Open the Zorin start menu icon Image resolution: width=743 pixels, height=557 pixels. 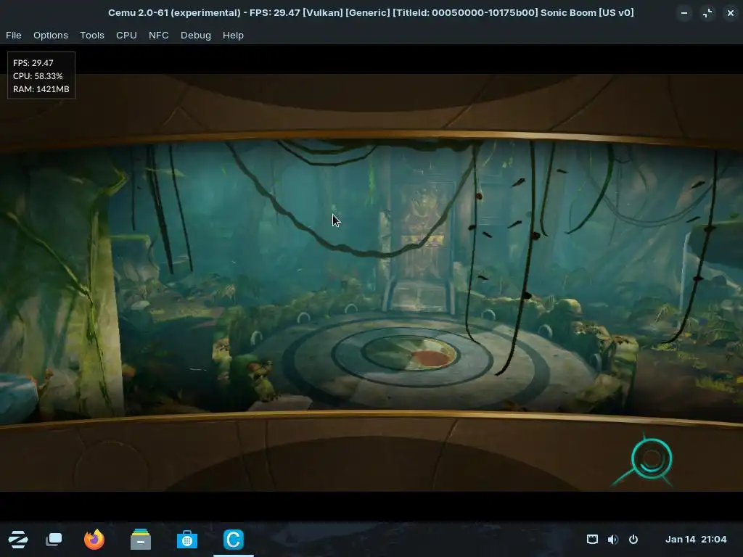tap(18, 540)
